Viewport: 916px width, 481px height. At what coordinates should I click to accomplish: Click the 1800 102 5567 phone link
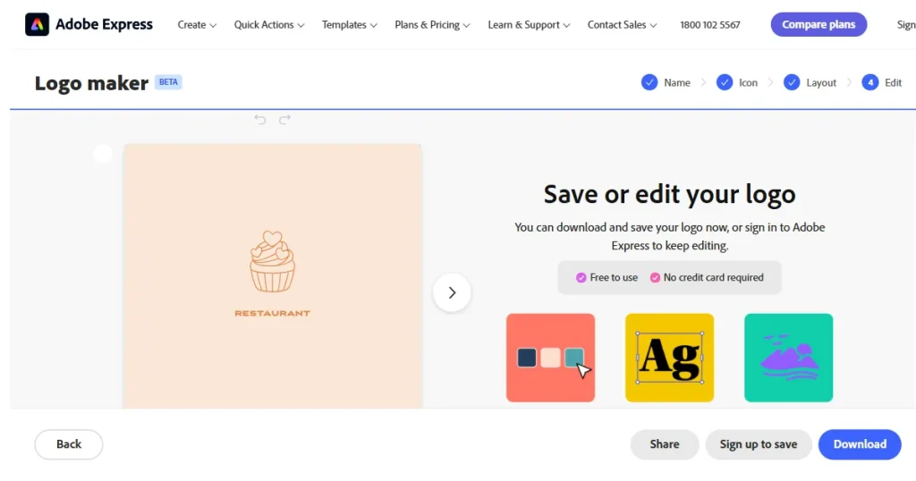[709, 25]
